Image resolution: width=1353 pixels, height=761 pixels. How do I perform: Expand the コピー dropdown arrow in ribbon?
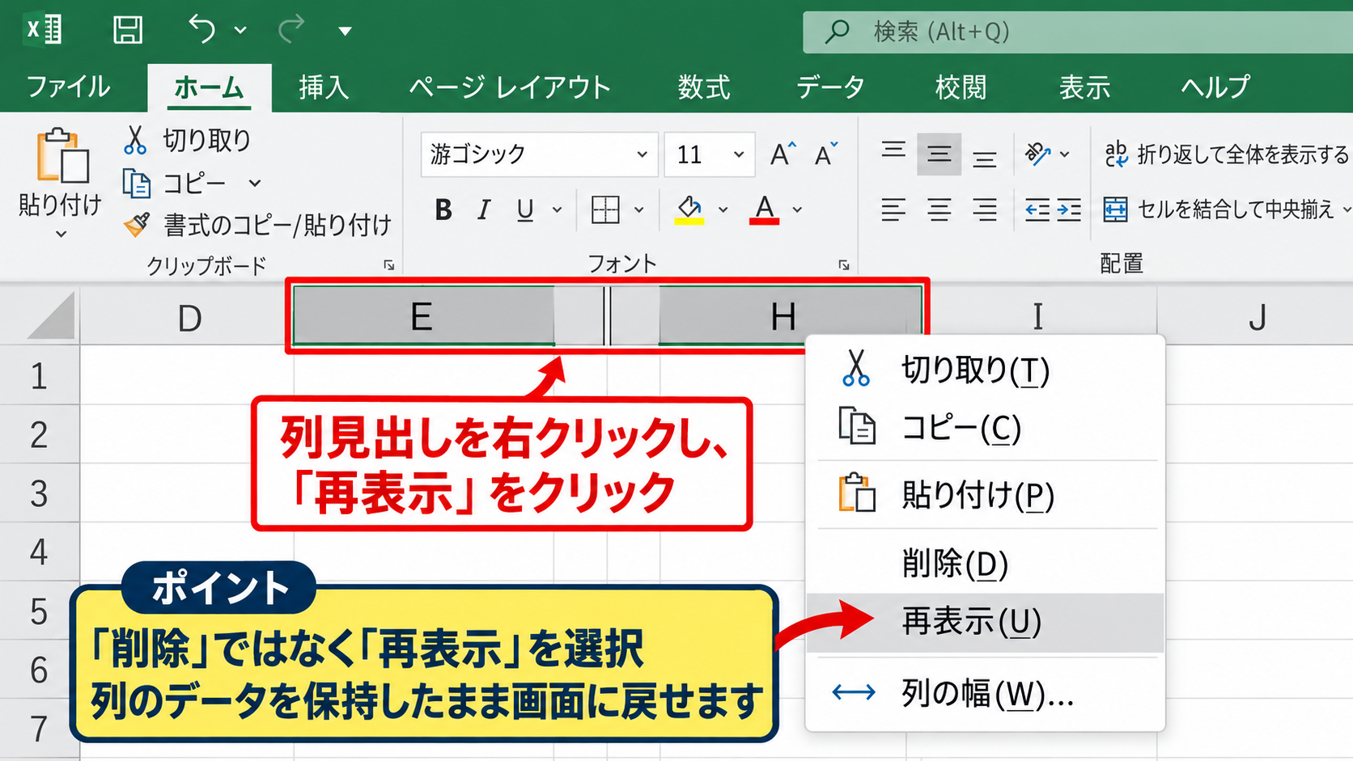point(254,184)
